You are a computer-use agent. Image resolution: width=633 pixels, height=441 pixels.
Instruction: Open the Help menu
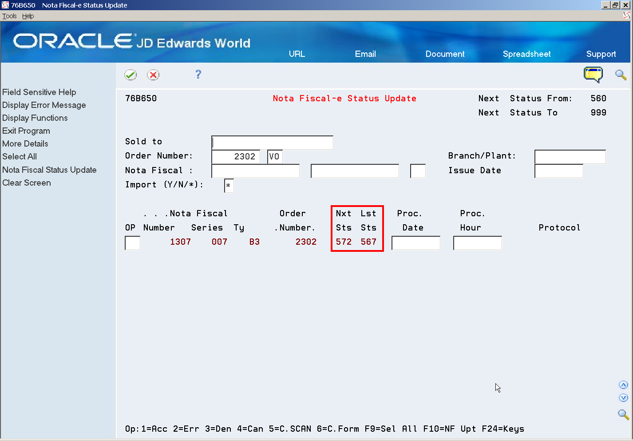coord(28,16)
